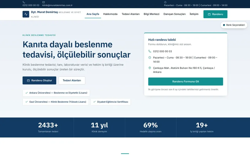Screen dimensions: 250x156
Task: Click the green Randevu header button
Action: (x=215, y=14)
